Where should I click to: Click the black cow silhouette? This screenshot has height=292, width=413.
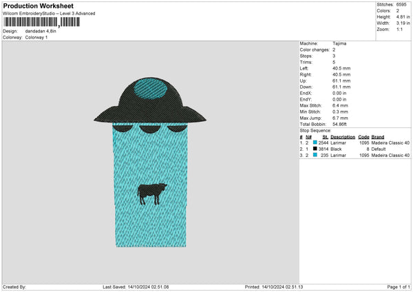[x=152, y=194]
